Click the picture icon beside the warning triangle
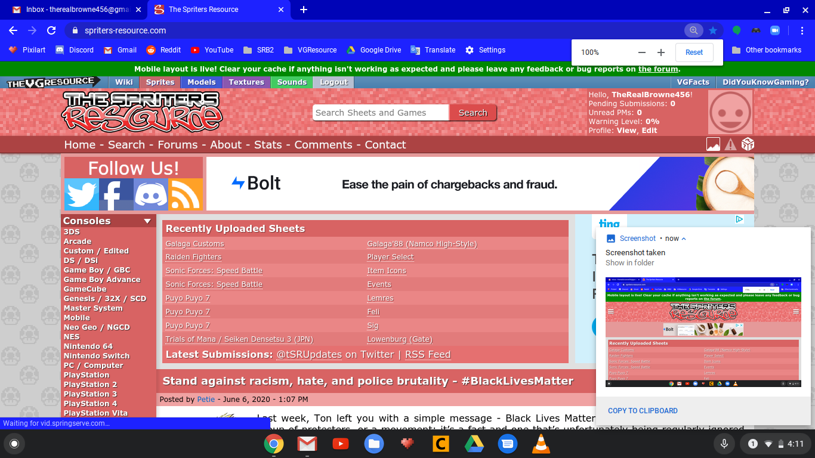Screen dimensions: 815x458 [713, 144]
